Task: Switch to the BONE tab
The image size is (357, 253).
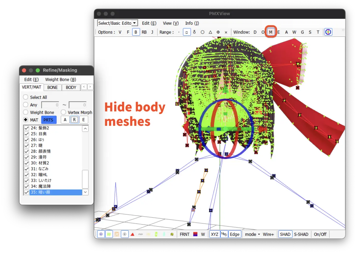Action: (x=53, y=87)
